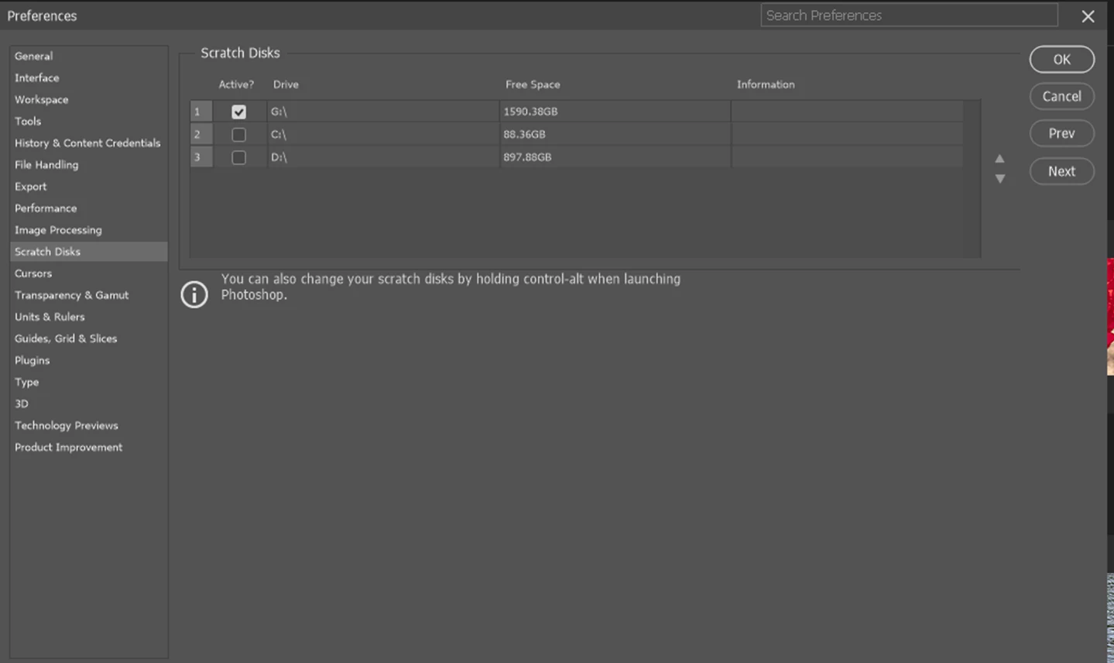Open the Performance preferences

click(x=46, y=208)
